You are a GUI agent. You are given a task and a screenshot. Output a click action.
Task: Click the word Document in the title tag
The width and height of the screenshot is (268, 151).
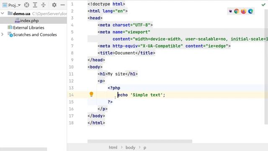[x=125, y=53]
